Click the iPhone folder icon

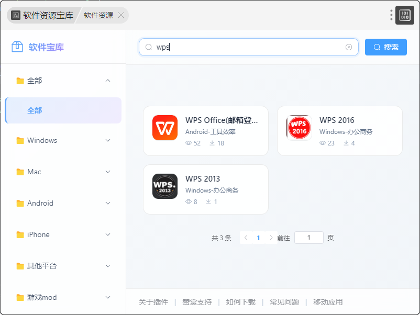click(x=20, y=234)
